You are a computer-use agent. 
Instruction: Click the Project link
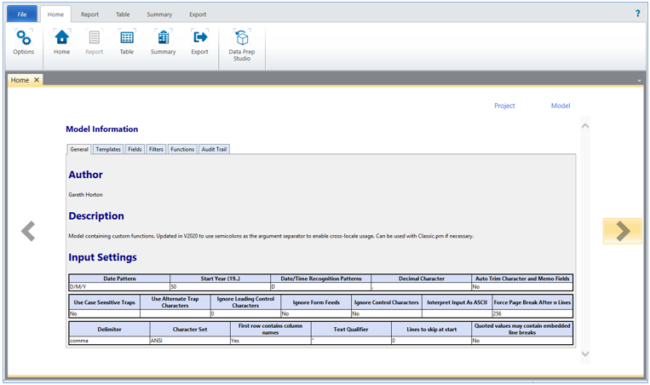point(504,106)
